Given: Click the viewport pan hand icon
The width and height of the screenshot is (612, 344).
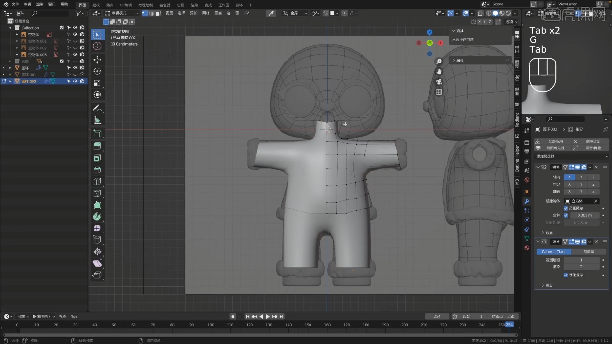Looking at the screenshot, I should pyautogui.click(x=439, y=72).
